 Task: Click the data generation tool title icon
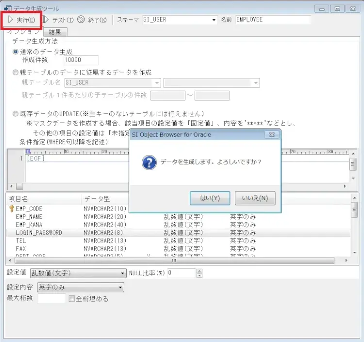pyautogui.click(x=8, y=8)
